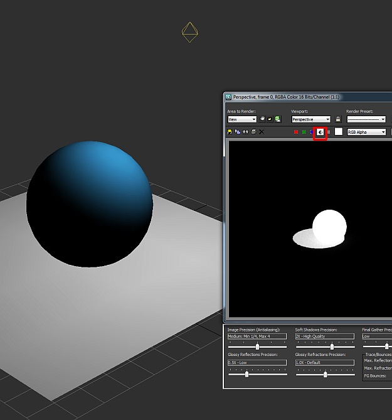Click the 'Medium: Min 1/4, Max 4' value field

tap(257, 336)
